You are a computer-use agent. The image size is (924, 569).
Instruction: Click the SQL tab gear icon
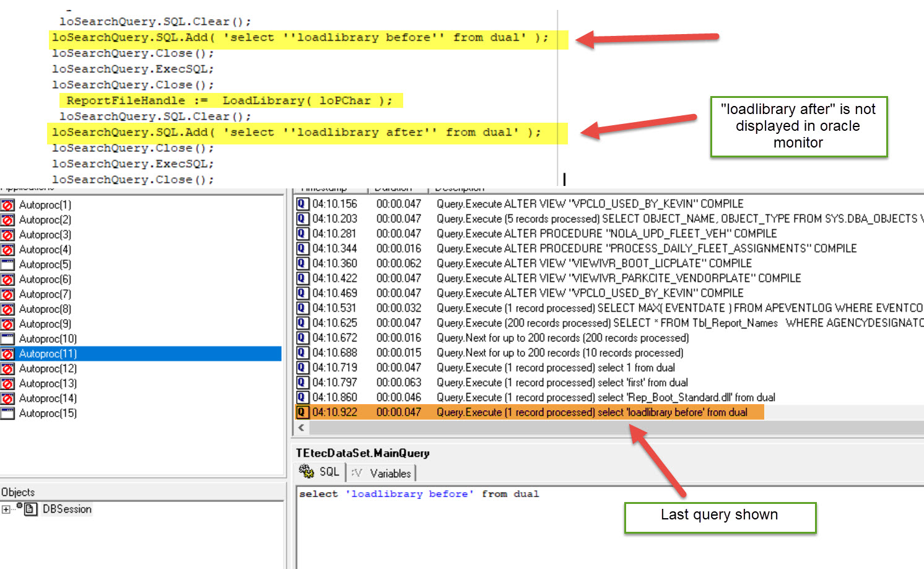click(x=306, y=472)
